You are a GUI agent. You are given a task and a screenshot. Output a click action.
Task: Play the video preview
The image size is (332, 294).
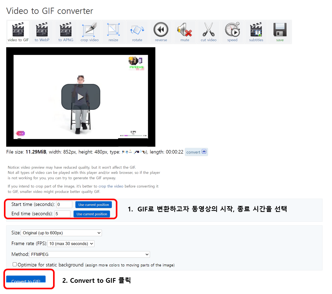(81, 97)
